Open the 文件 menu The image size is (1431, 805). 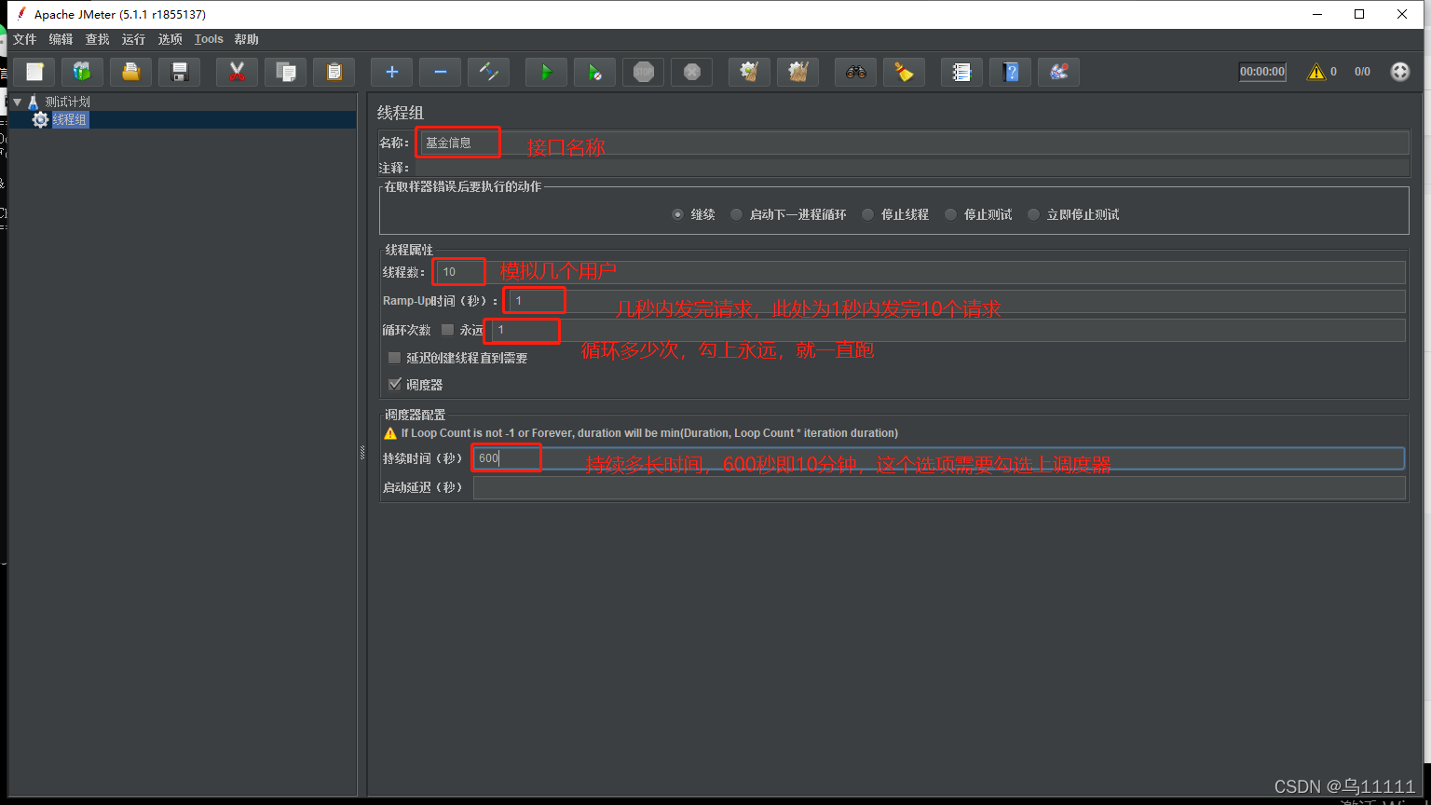click(x=25, y=39)
